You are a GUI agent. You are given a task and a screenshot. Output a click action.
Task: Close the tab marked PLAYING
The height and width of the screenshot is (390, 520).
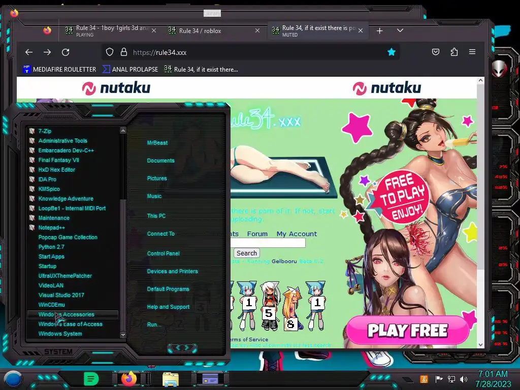[154, 30]
